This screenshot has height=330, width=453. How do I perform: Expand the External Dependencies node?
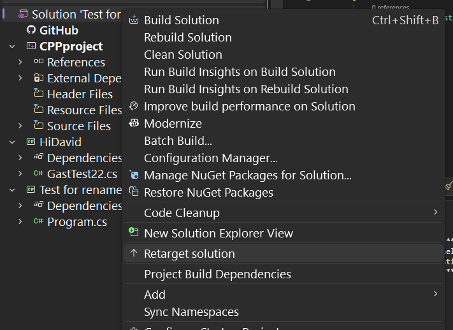click(20, 78)
